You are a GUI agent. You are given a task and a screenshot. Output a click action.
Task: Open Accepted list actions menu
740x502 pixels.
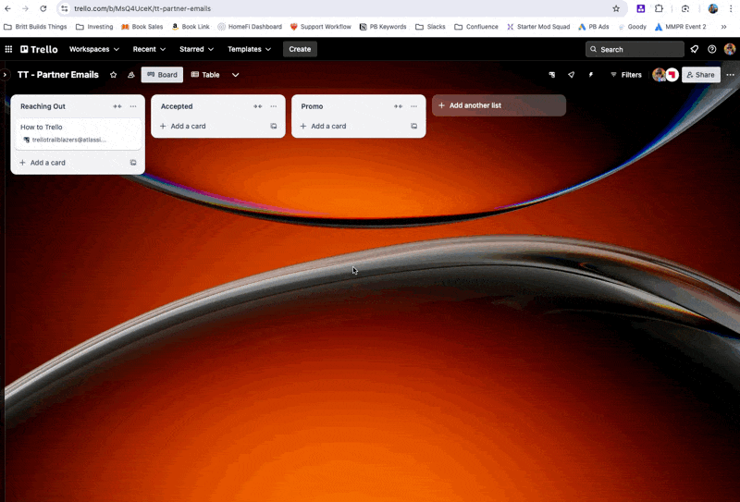click(x=273, y=106)
